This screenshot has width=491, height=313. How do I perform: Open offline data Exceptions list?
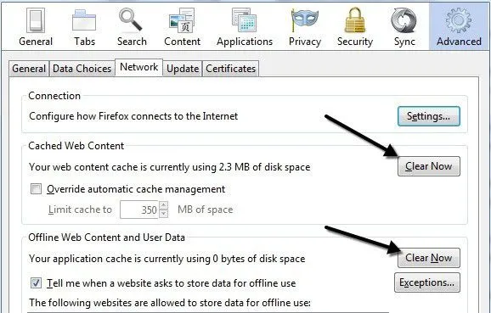[x=427, y=282]
